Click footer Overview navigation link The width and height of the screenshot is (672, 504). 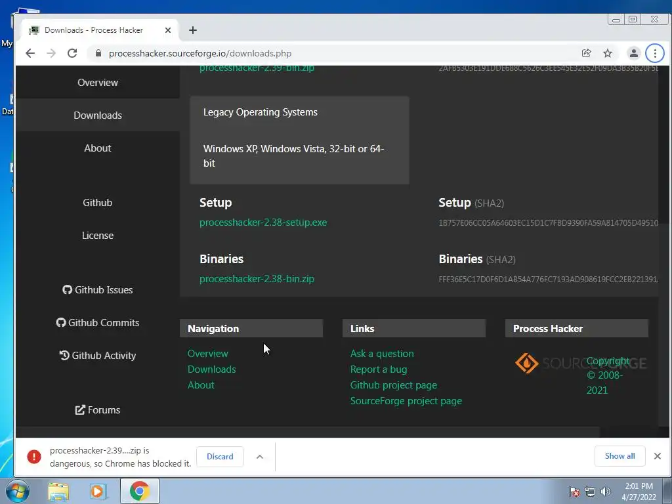[x=208, y=354]
